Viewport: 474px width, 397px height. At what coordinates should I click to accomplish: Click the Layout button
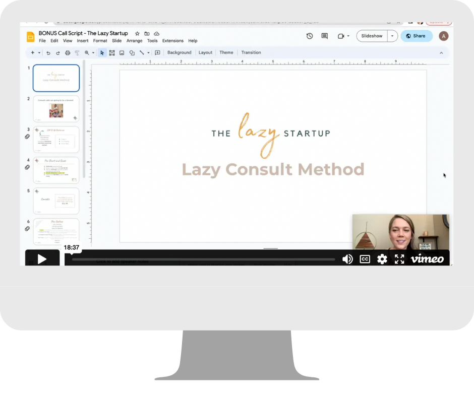pyautogui.click(x=206, y=52)
